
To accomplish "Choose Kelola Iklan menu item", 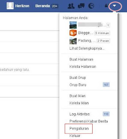I will click(79, 103).
